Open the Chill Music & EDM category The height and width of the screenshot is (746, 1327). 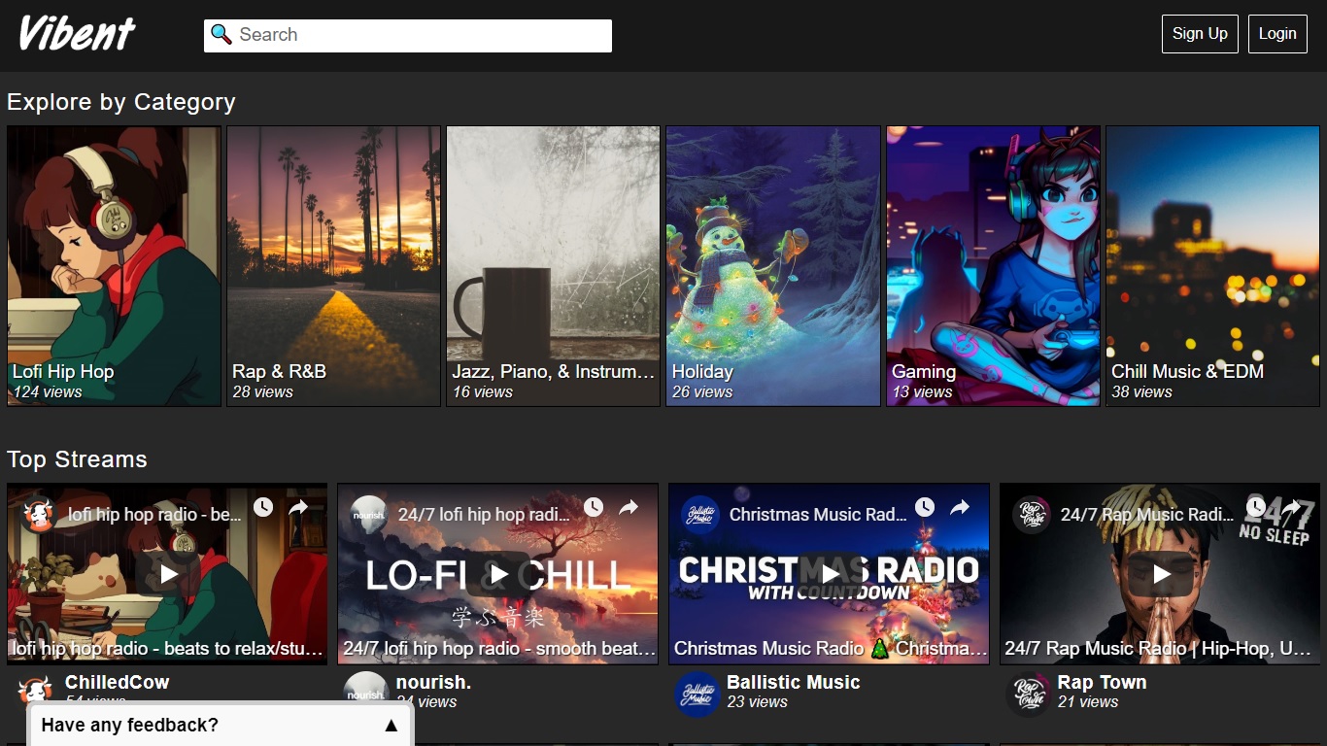pos(1212,265)
